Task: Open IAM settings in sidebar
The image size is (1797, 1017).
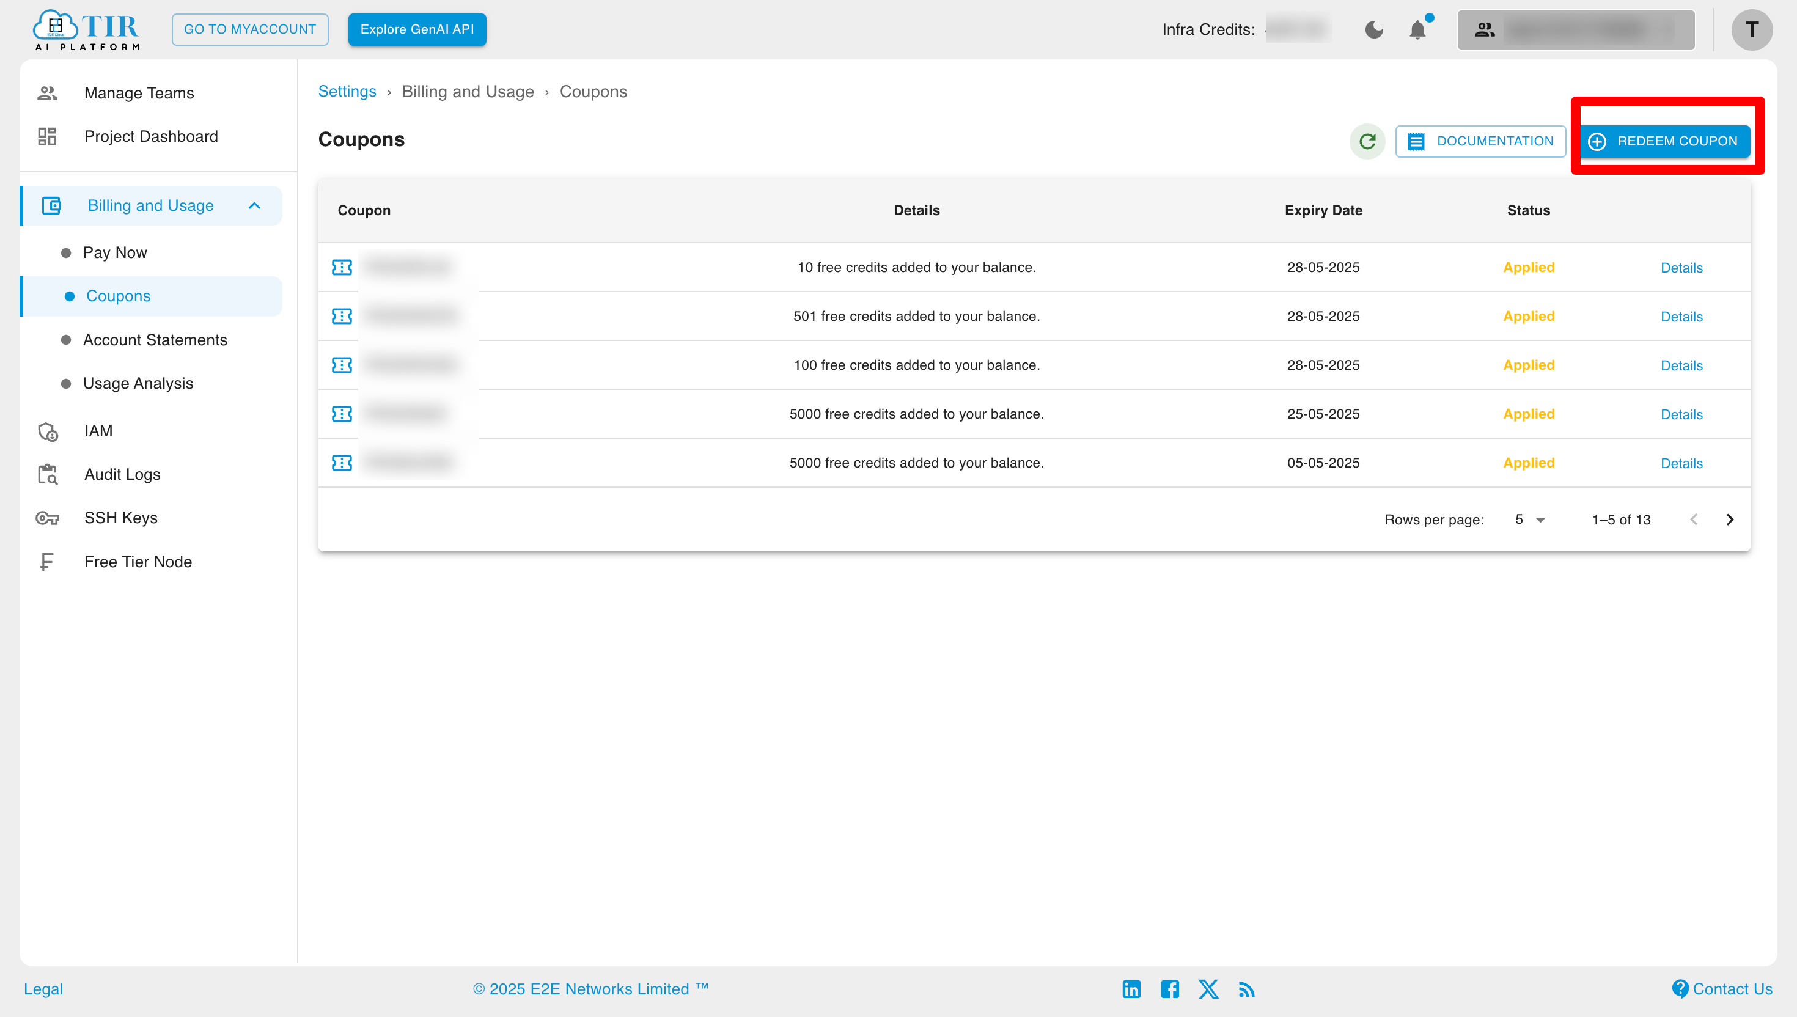Action: pyautogui.click(x=98, y=431)
